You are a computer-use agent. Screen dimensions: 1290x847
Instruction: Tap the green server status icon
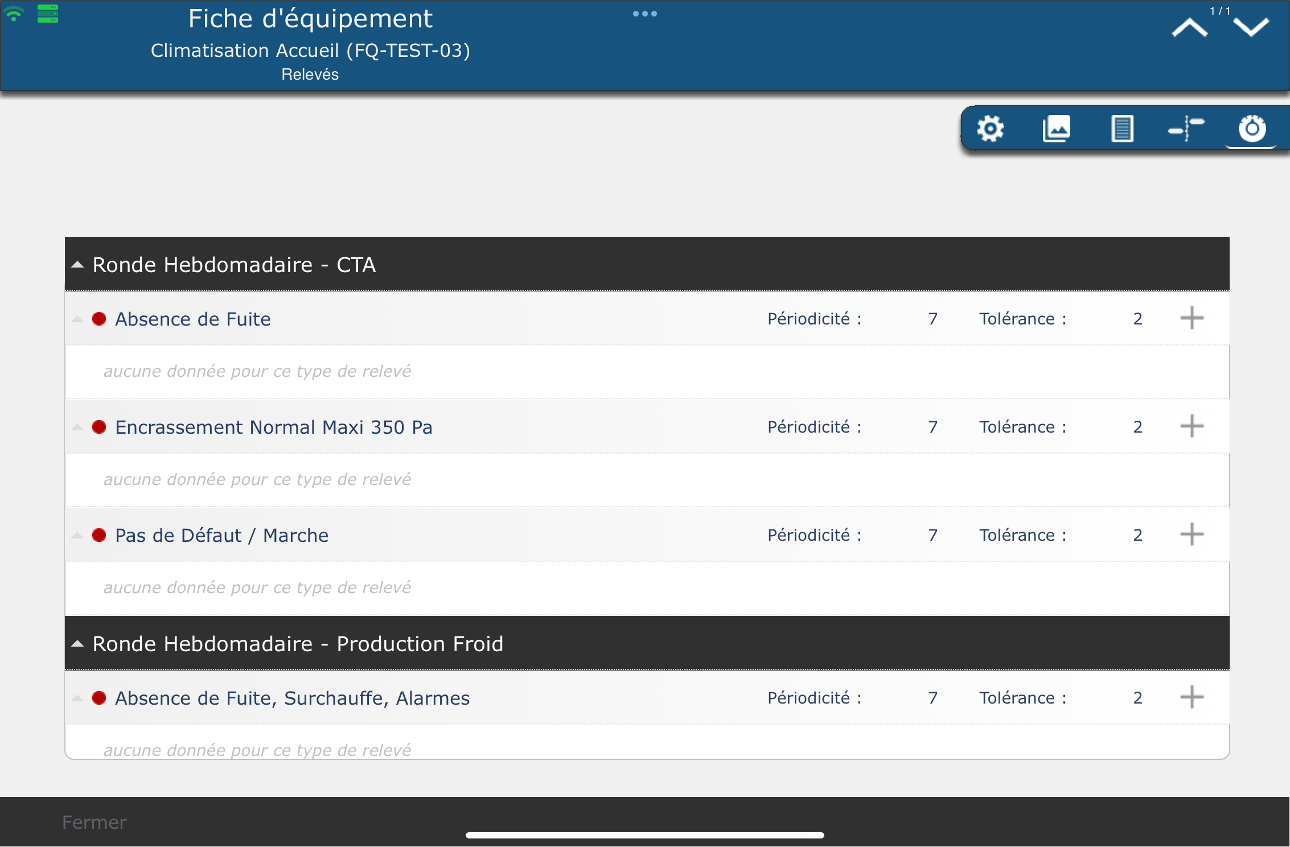coord(48,14)
